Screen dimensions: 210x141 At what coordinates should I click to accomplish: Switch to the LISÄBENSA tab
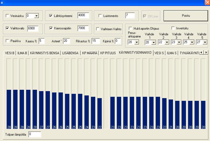coord(70,53)
